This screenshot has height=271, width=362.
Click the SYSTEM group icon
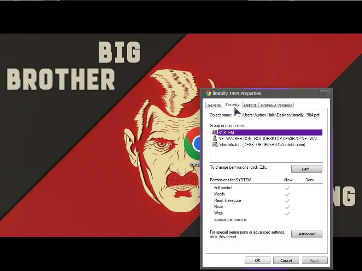(x=215, y=132)
